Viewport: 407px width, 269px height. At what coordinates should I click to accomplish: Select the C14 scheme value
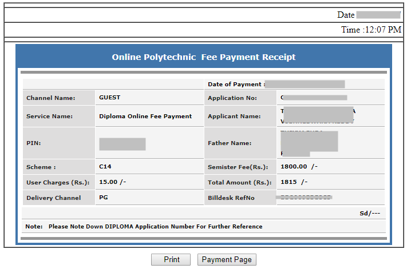(x=105, y=167)
